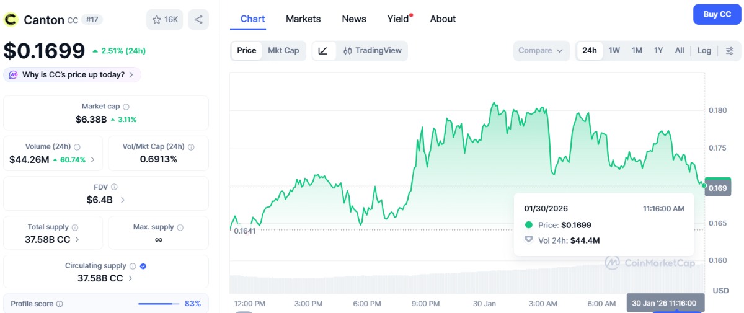Click the AI icon beside price question
Viewport: 744px width, 313px height.
(13, 75)
